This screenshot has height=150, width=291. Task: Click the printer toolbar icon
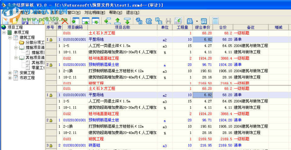55,21
